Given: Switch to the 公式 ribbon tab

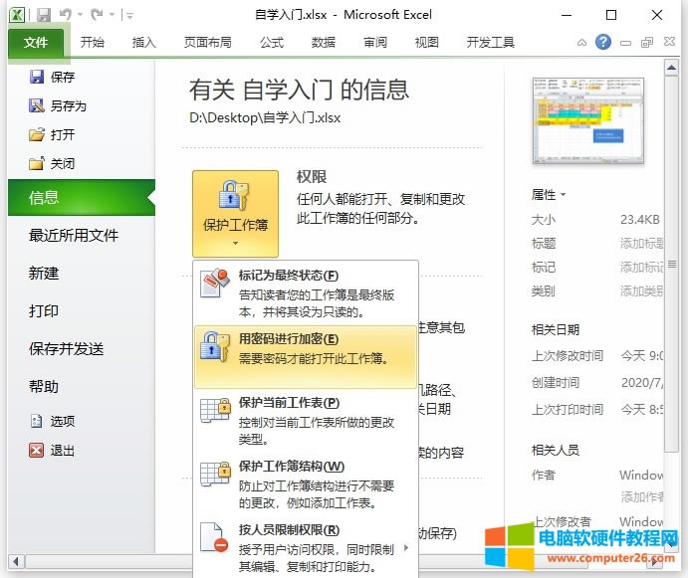Looking at the screenshot, I should 272,42.
